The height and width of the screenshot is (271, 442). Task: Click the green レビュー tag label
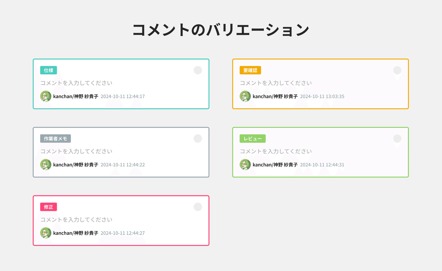tap(253, 139)
